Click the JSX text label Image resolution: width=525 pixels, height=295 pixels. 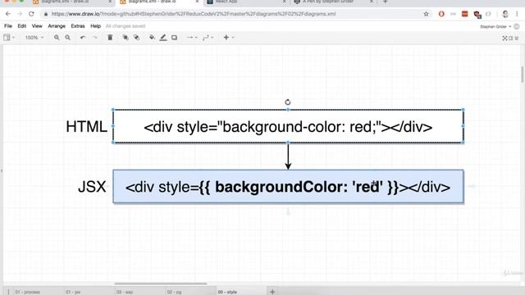click(92, 187)
